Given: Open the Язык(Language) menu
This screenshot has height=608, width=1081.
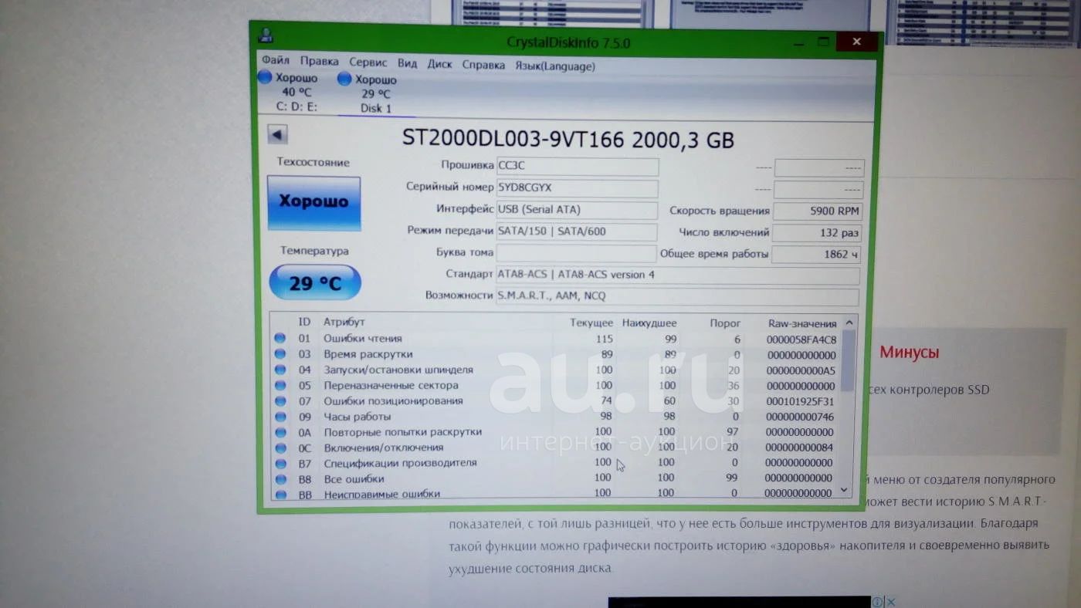Looking at the screenshot, I should pyautogui.click(x=555, y=66).
